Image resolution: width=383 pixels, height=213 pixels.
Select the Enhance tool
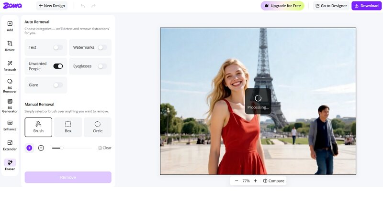pos(10,125)
